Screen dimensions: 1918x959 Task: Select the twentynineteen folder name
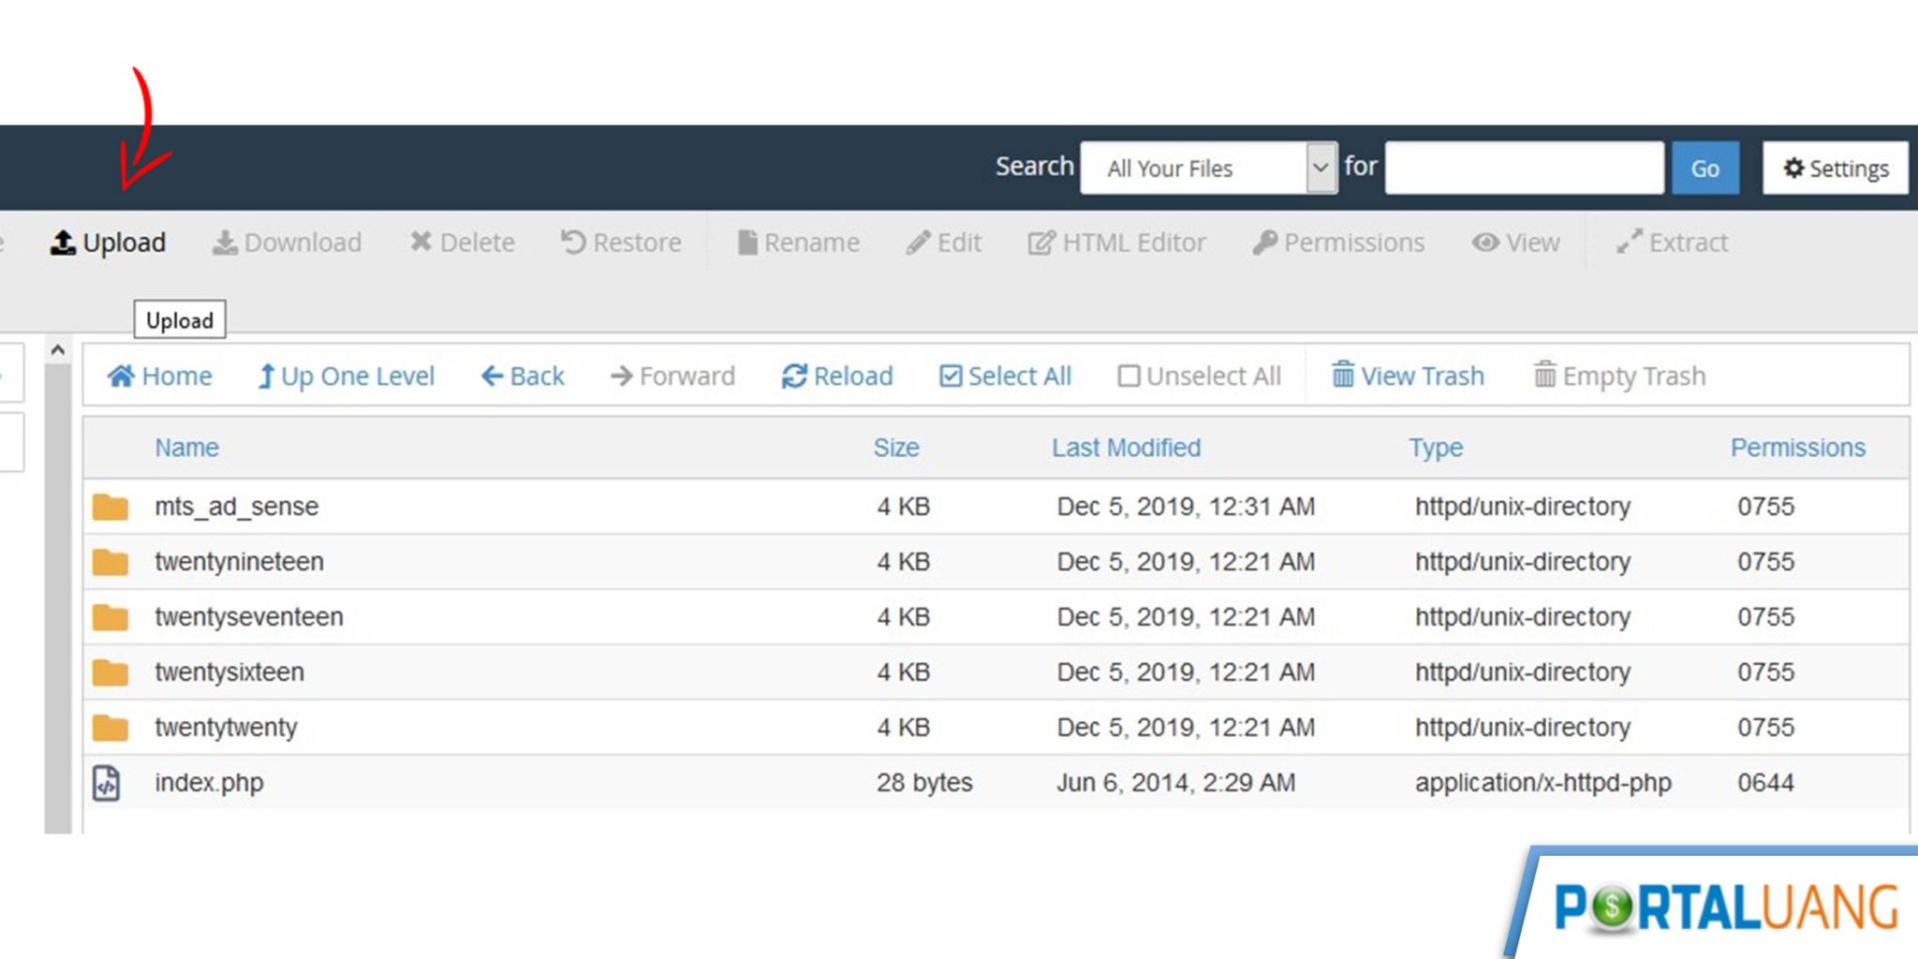pos(240,562)
